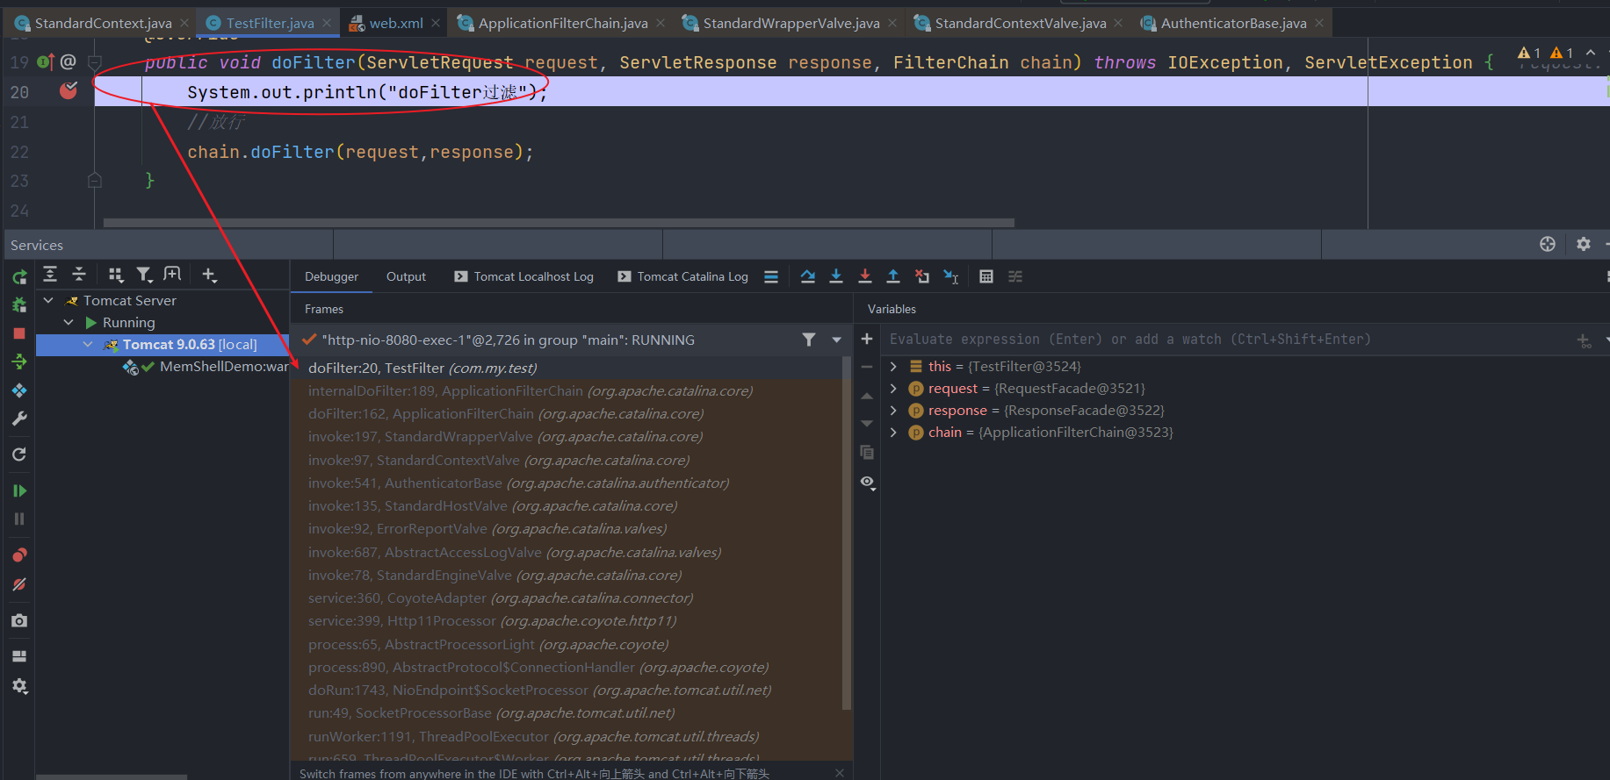Toggle Mute Breakpoints slashed circle icon

point(19,584)
